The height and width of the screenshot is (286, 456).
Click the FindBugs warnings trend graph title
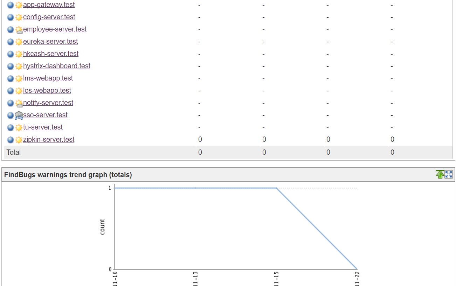pos(68,175)
